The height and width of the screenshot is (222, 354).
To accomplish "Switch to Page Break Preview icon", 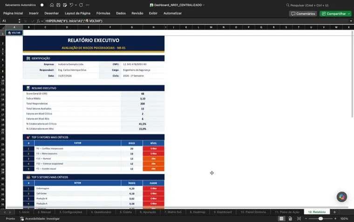I will pos(299,219).
